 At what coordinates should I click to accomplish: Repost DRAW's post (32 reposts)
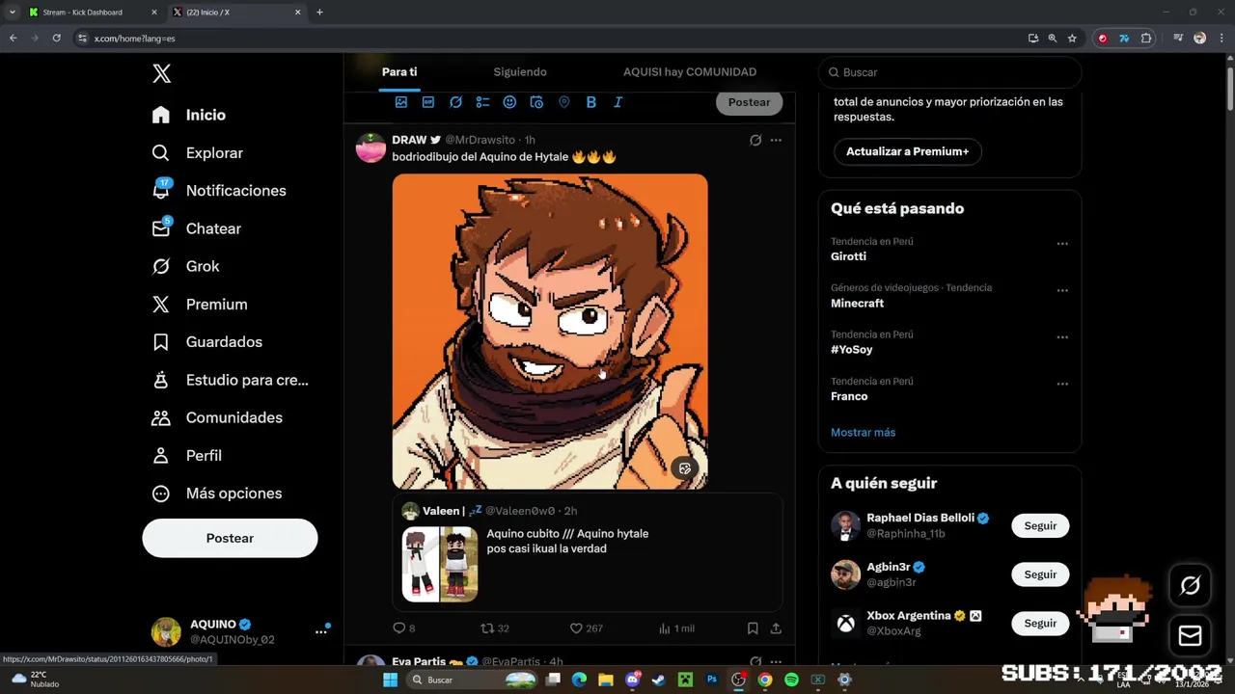(495, 628)
